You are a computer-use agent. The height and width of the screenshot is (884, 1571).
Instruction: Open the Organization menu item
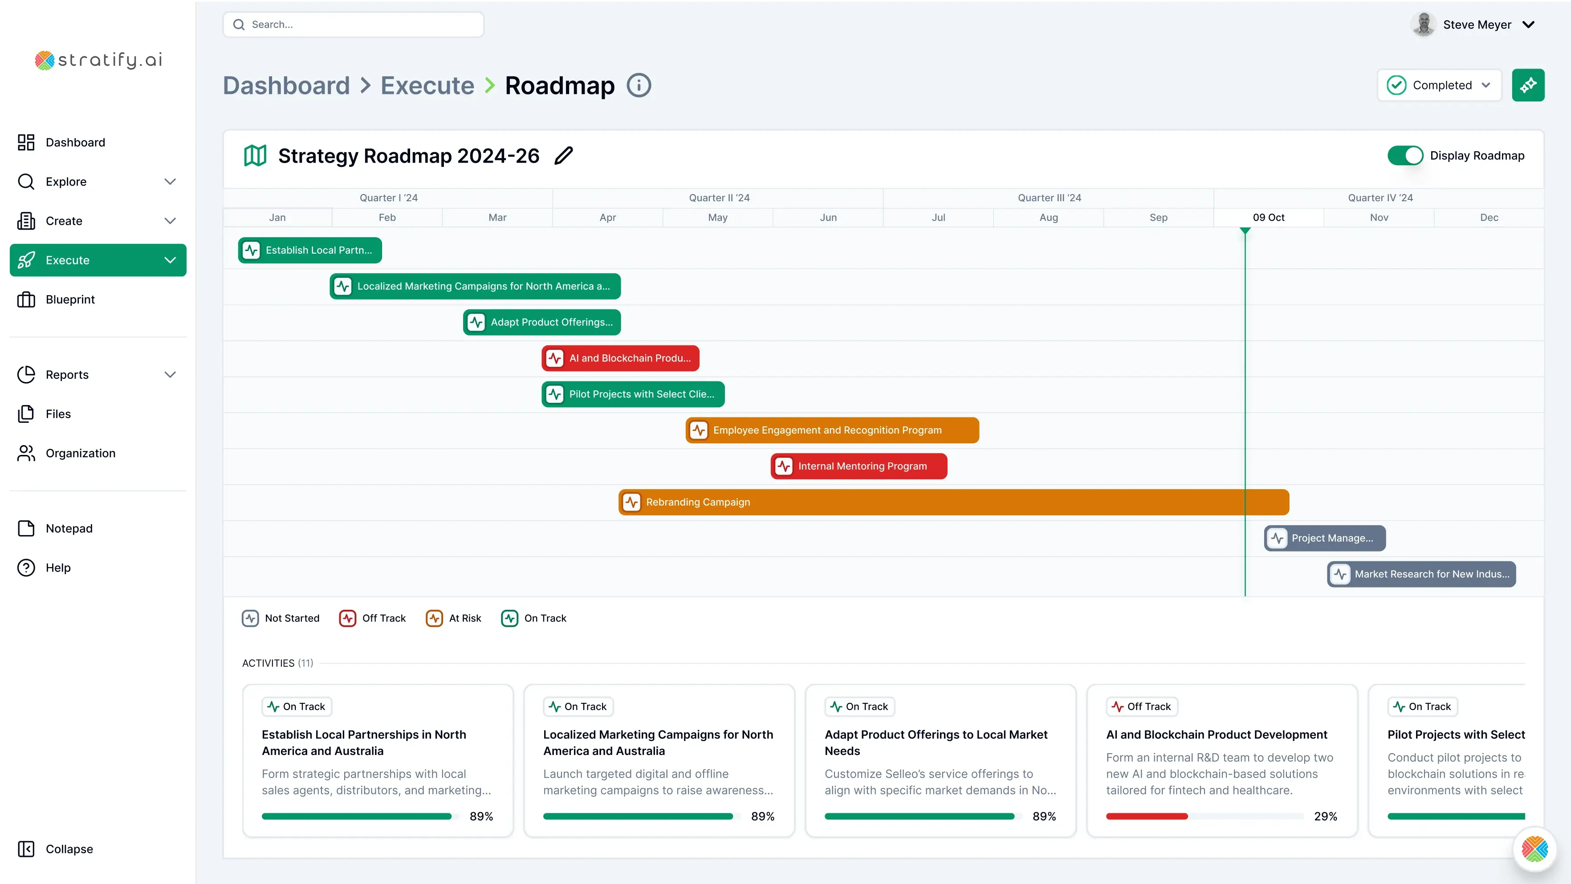(x=80, y=453)
